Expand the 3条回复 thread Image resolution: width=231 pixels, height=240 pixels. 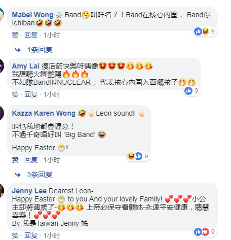click(x=40, y=175)
